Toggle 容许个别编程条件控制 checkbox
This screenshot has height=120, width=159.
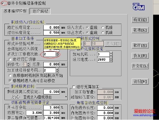coord(3,3)
